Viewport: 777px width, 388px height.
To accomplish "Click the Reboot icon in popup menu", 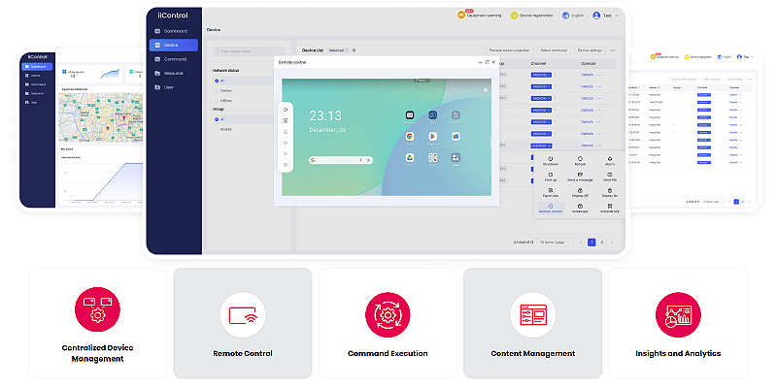I will coord(580,158).
